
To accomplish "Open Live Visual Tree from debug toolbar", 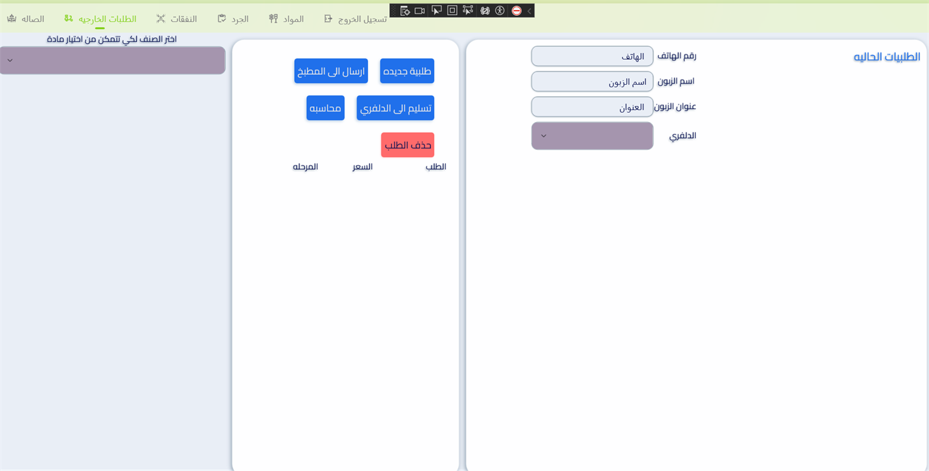I will point(404,11).
